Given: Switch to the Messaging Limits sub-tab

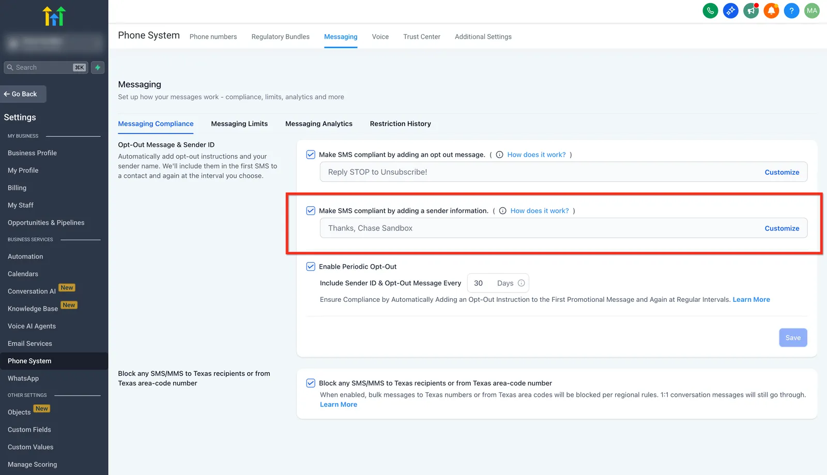Looking at the screenshot, I should click(x=239, y=124).
